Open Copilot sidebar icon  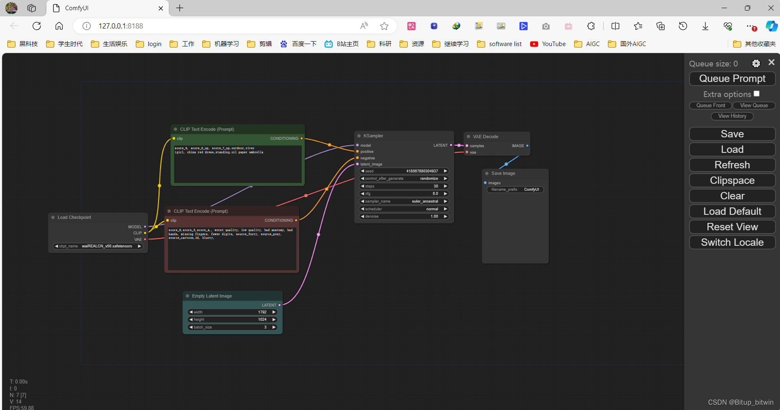771,26
